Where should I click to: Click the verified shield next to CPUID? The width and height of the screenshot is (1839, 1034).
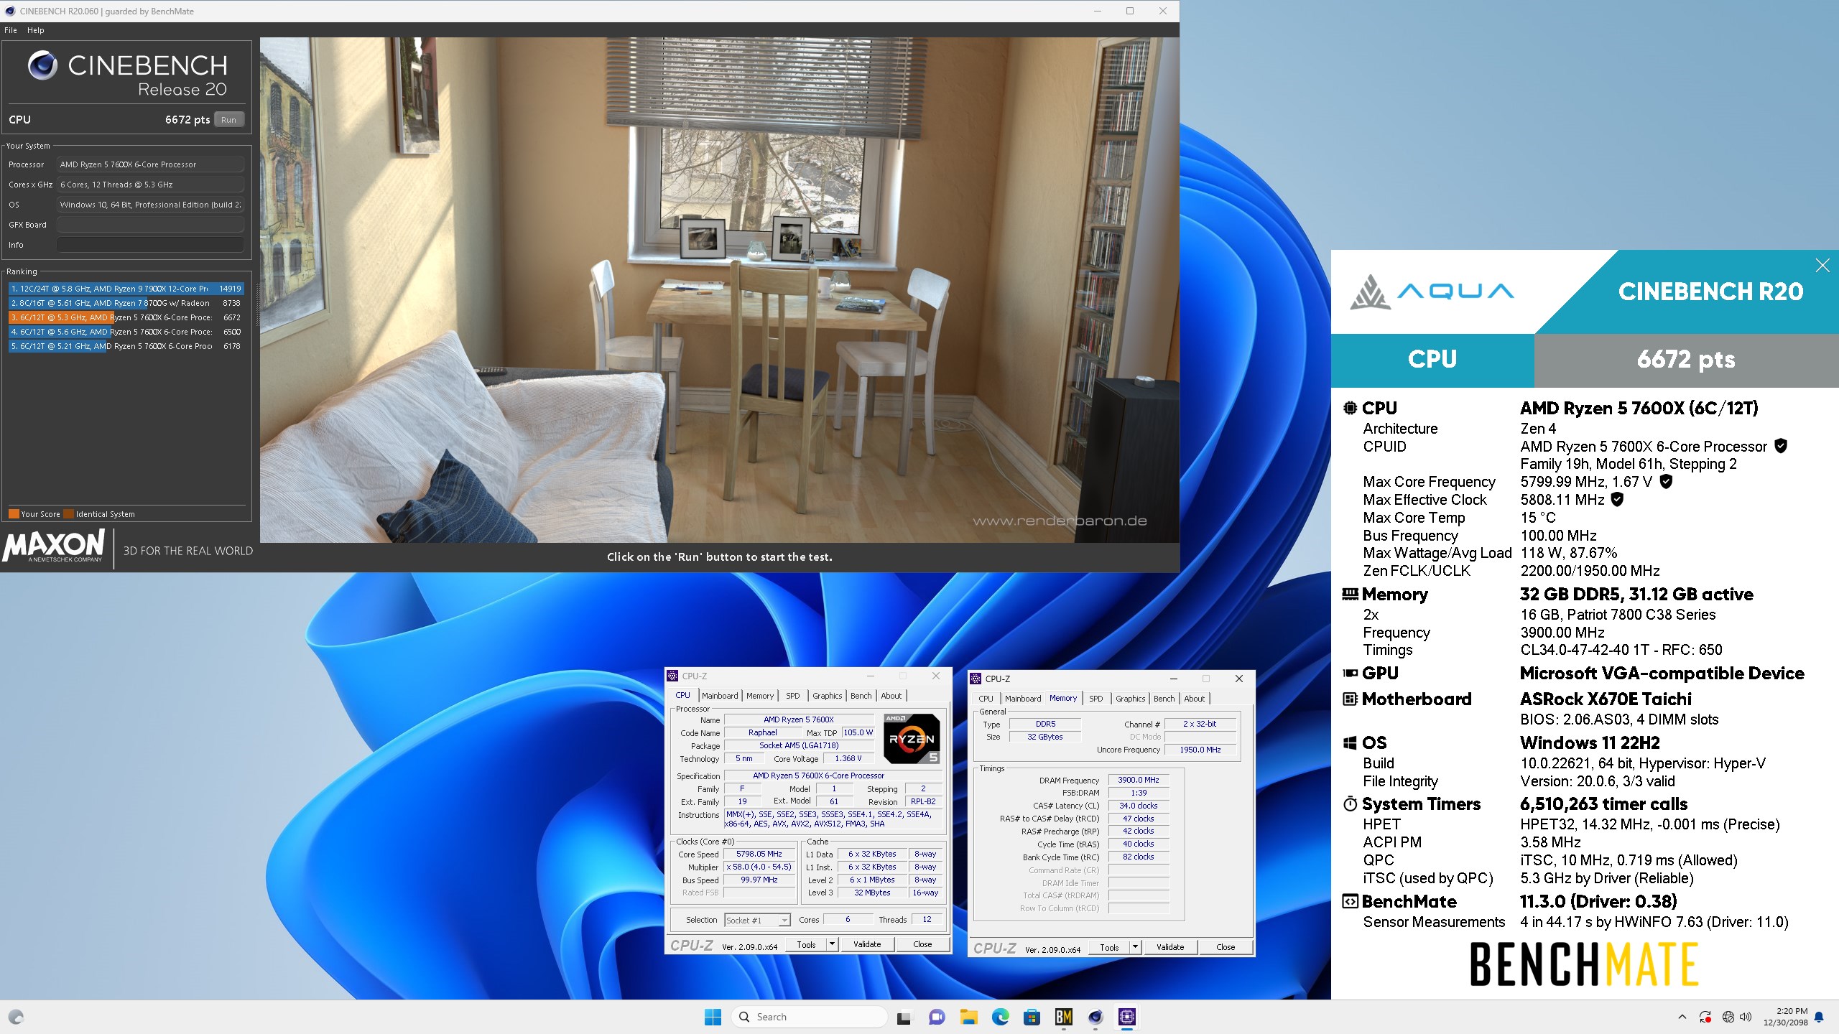1781,446
